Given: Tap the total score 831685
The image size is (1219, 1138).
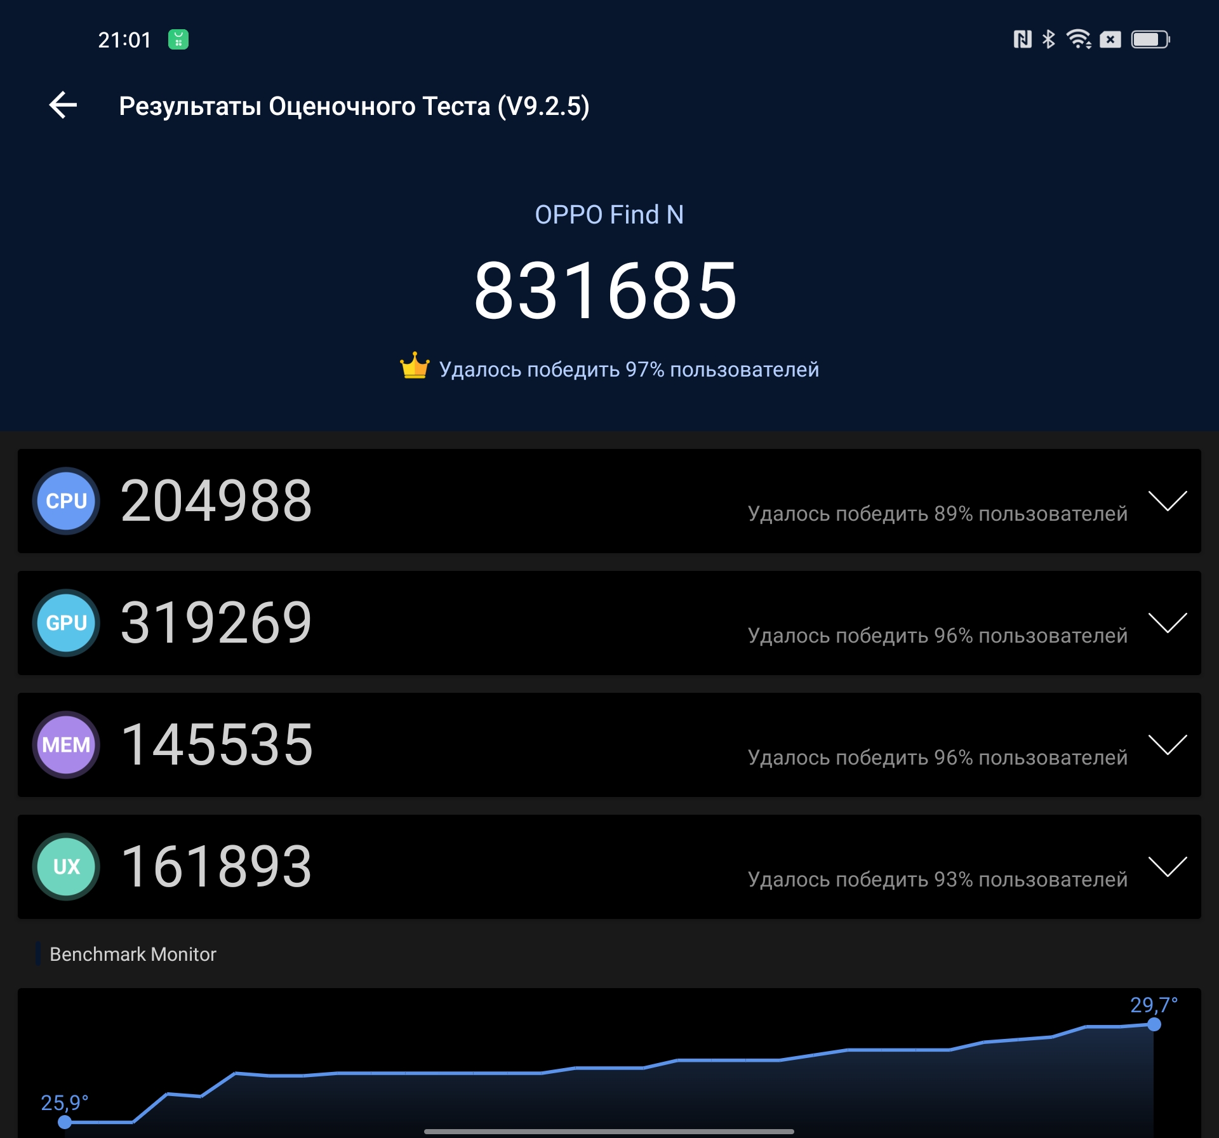Looking at the screenshot, I should click(606, 291).
